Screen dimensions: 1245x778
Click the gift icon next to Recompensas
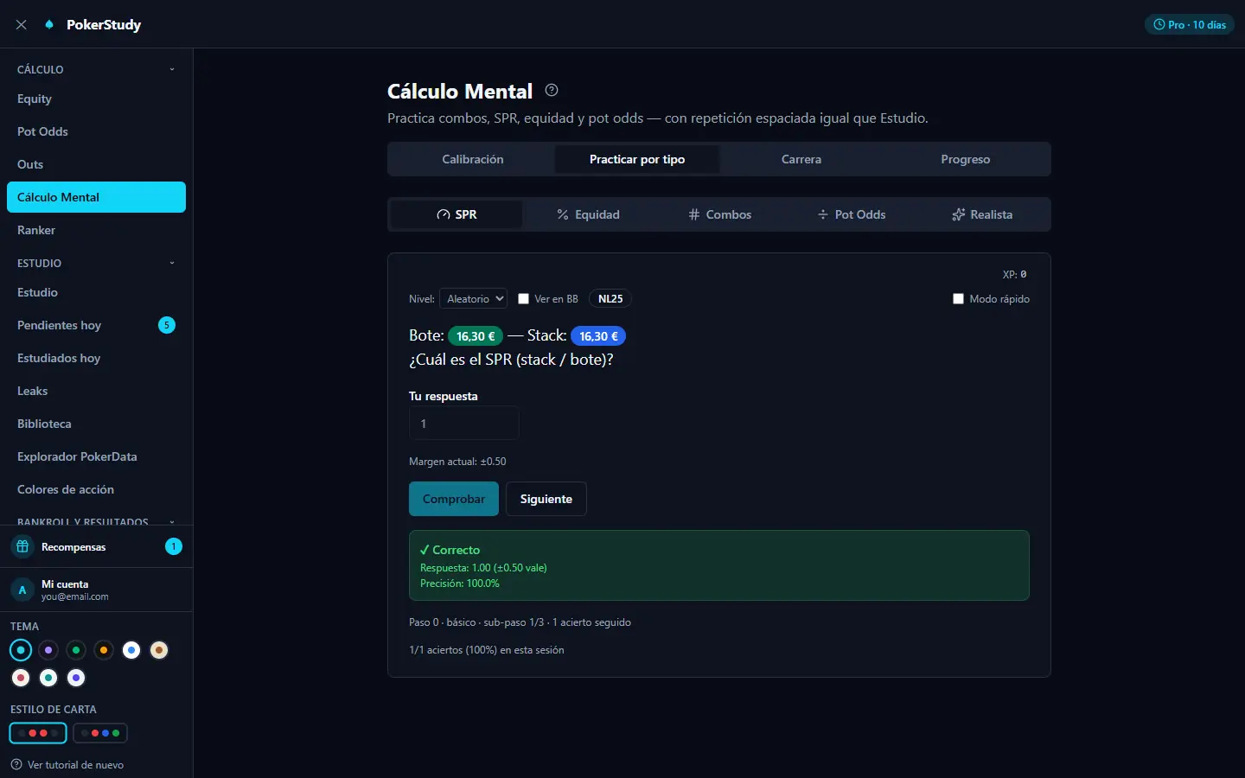(x=23, y=546)
